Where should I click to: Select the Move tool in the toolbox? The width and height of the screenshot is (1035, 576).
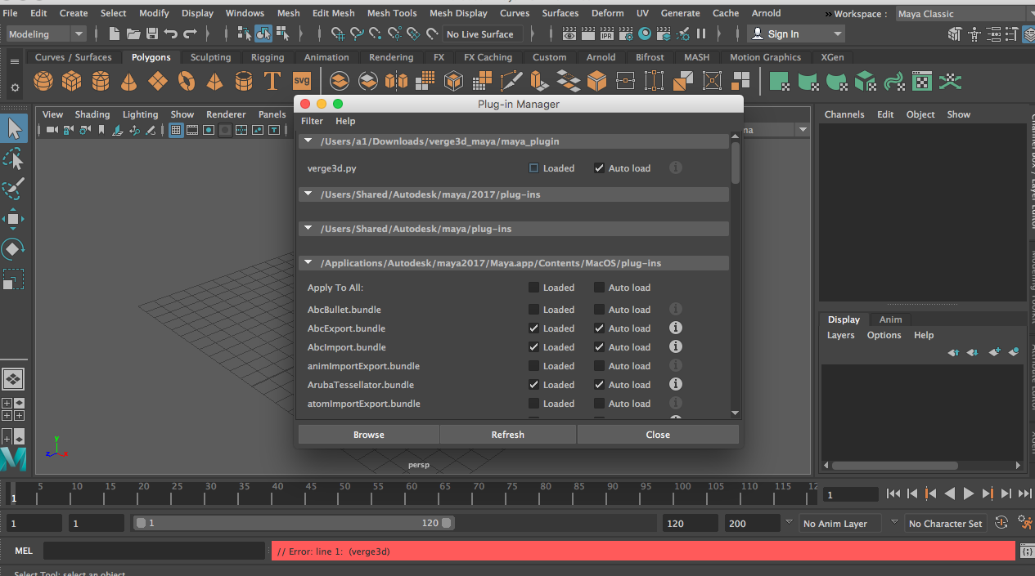(x=14, y=218)
